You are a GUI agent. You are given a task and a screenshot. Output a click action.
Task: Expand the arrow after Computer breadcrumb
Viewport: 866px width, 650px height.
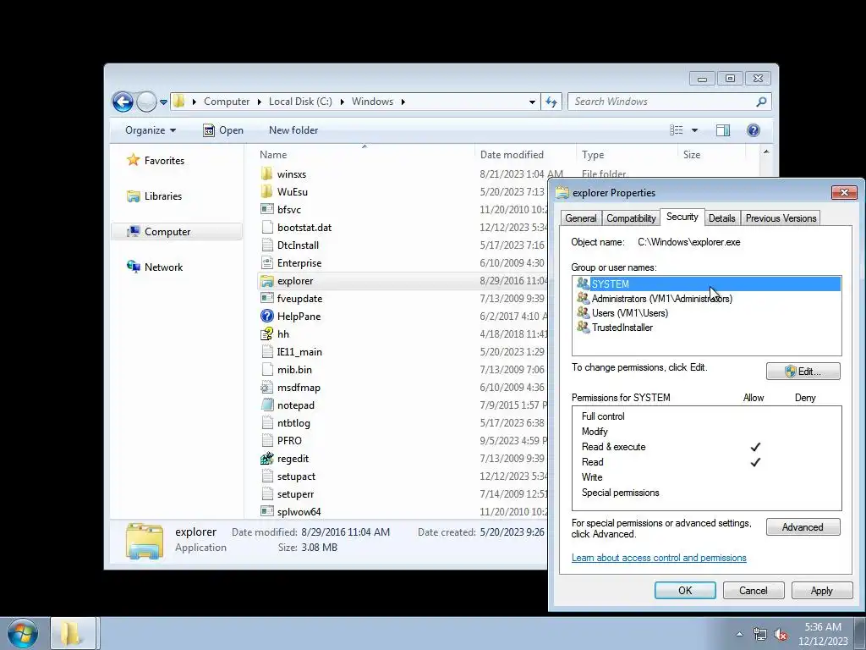tap(260, 102)
